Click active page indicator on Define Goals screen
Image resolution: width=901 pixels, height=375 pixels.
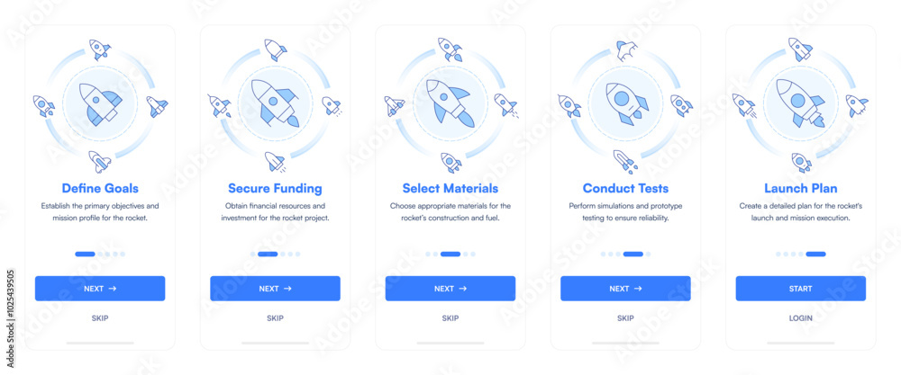[85, 254]
